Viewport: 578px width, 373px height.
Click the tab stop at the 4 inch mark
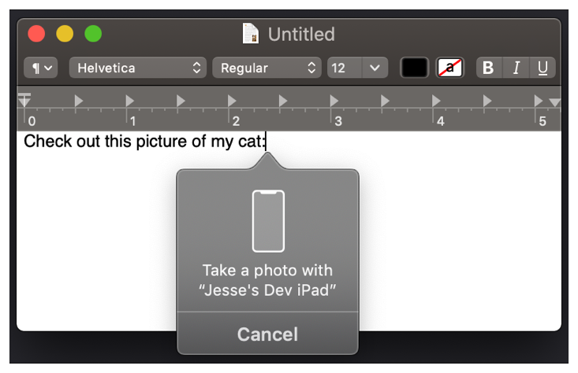pyautogui.click(x=436, y=101)
